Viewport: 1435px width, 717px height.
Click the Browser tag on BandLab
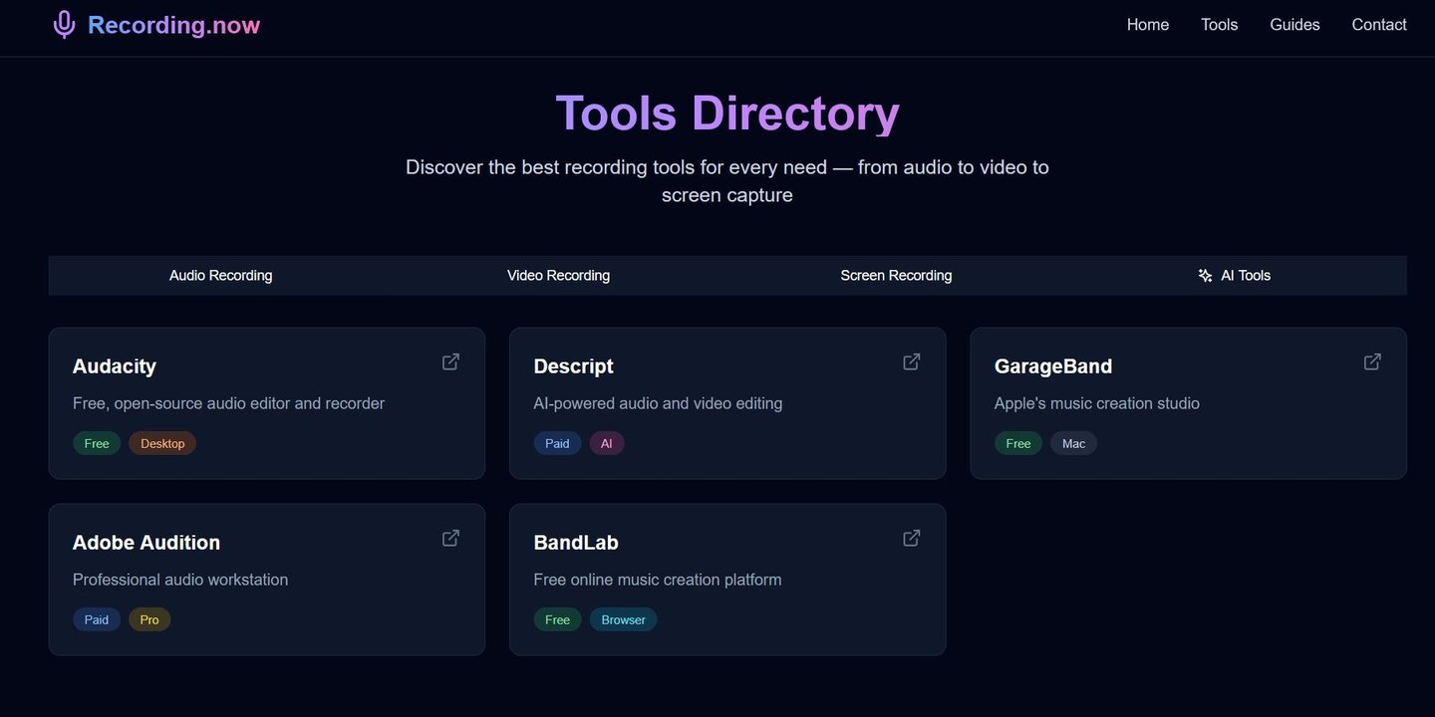pyautogui.click(x=624, y=619)
